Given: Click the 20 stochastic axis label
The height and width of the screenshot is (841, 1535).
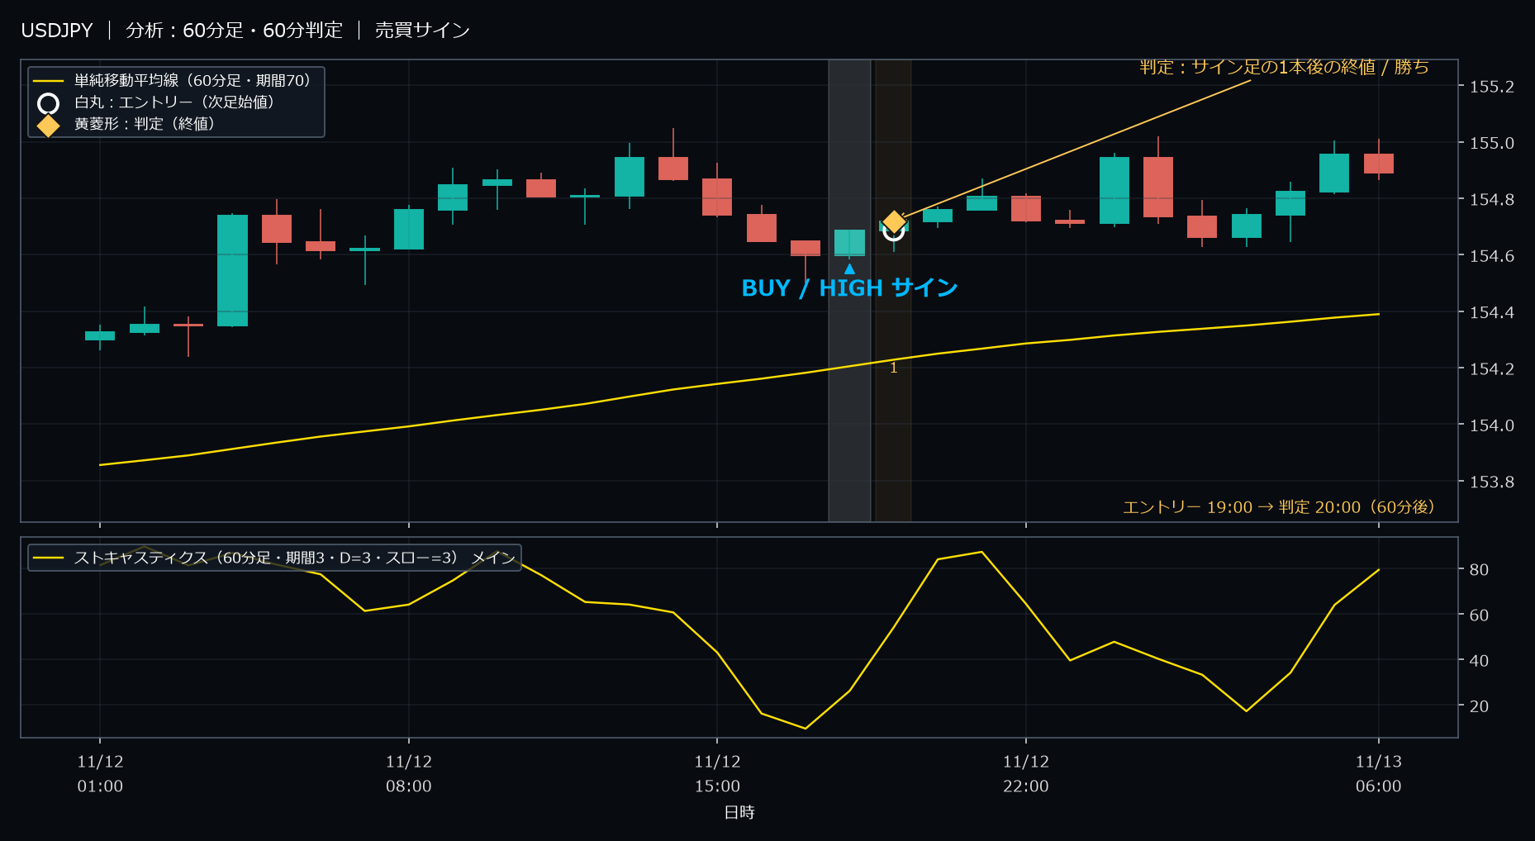Looking at the screenshot, I should (x=1479, y=706).
